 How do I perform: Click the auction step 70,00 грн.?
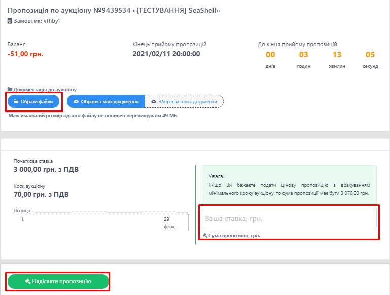pyautogui.click(x=41, y=194)
